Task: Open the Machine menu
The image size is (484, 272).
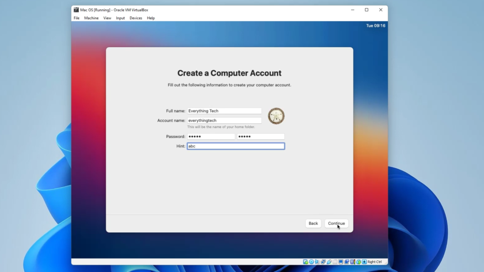Action: pos(91,18)
